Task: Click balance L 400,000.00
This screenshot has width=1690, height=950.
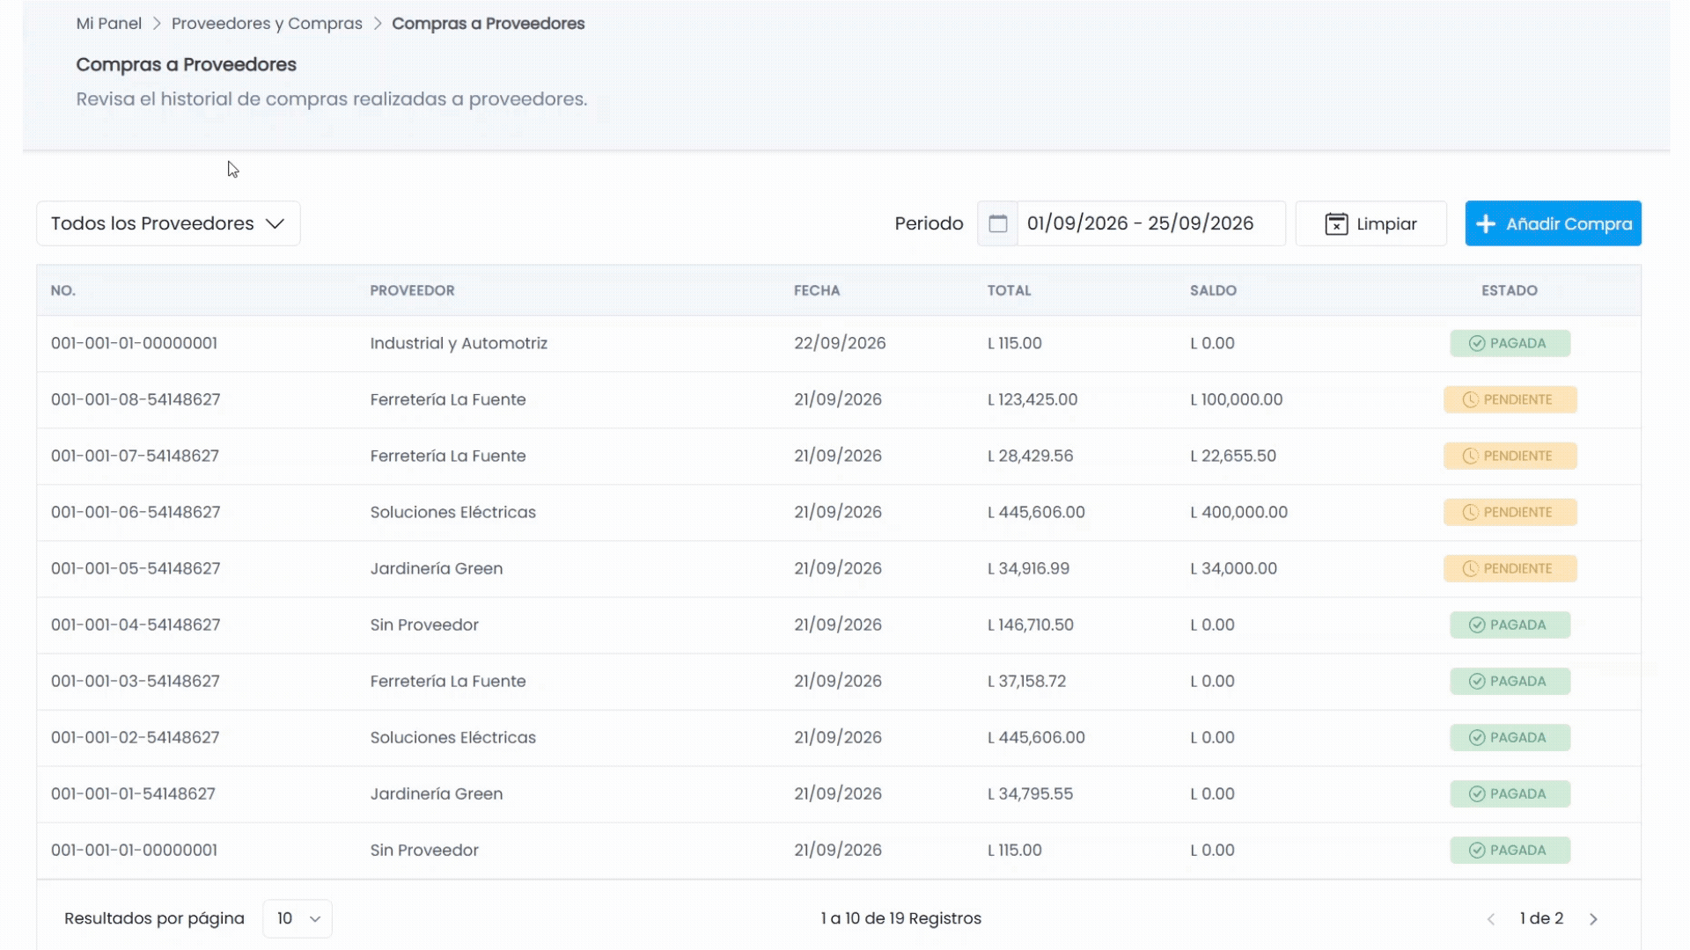Action: coord(1238,512)
